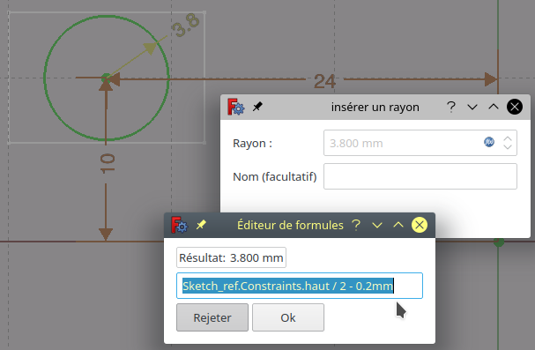Click FreeCAD logo in Éditeur de formules title bar
535x350 pixels.
pyautogui.click(x=179, y=225)
